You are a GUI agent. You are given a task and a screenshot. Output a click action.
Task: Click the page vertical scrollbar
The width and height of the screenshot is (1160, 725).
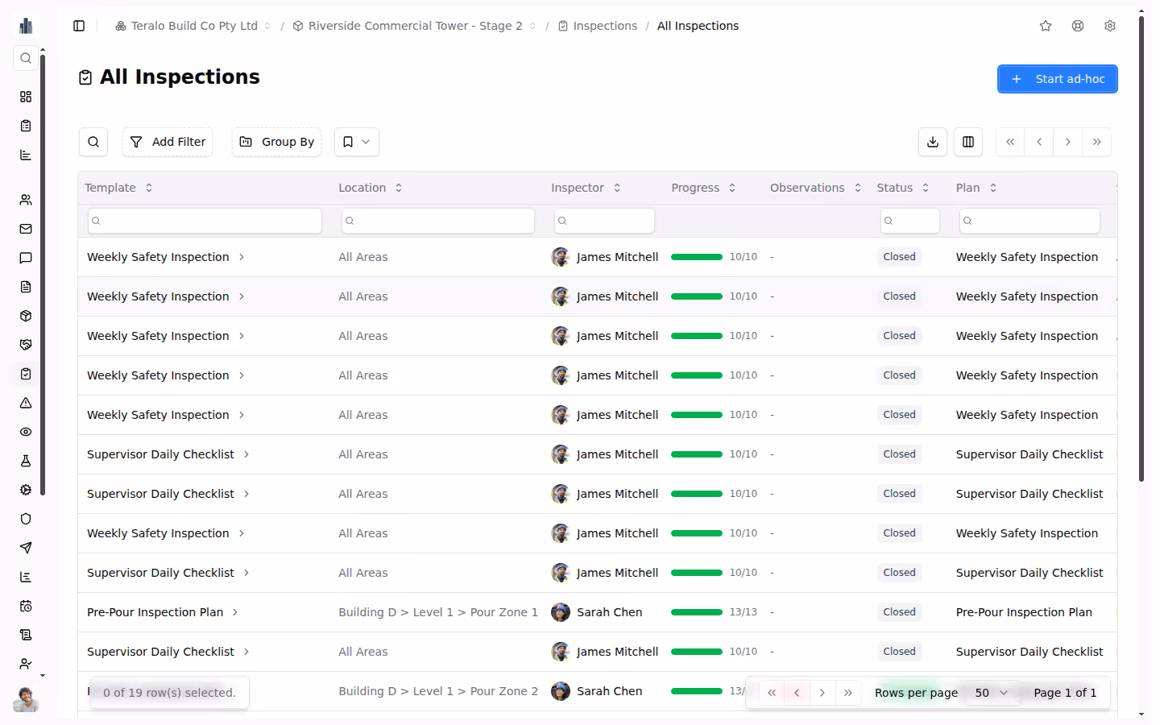pyautogui.click(x=1141, y=249)
